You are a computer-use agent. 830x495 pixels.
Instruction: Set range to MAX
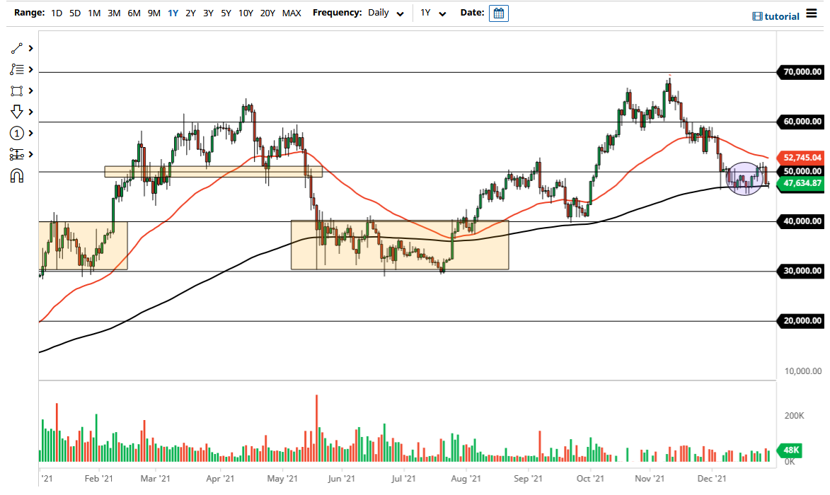[292, 13]
